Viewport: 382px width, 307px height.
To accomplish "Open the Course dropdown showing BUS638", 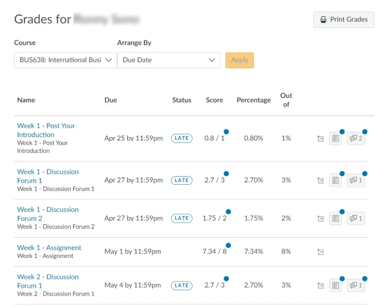I will pyautogui.click(x=66, y=60).
